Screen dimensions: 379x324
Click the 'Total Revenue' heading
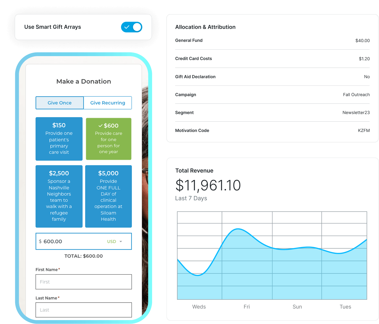(194, 171)
